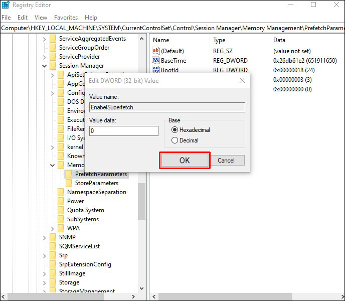Select the StillImage folder icon

pos(53,273)
